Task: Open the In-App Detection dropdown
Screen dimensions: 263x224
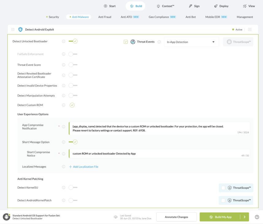Action: point(191,42)
